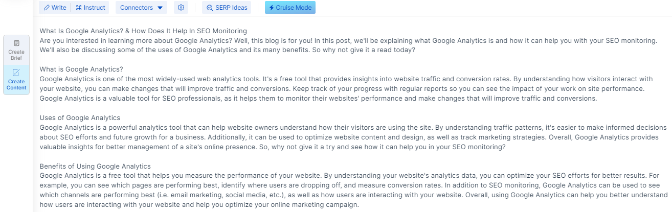The height and width of the screenshot is (212, 672).
Task: Click the line starting "valuable insights for better management"
Action: pyautogui.click(x=272, y=147)
